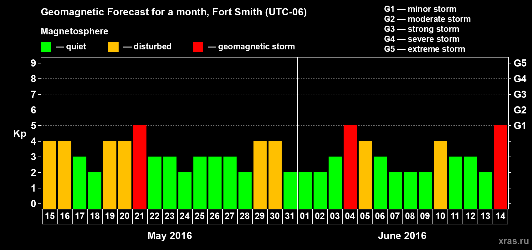The image size is (532, 250).
Task: Click the green bar for May 31
Action: [290, 191]
